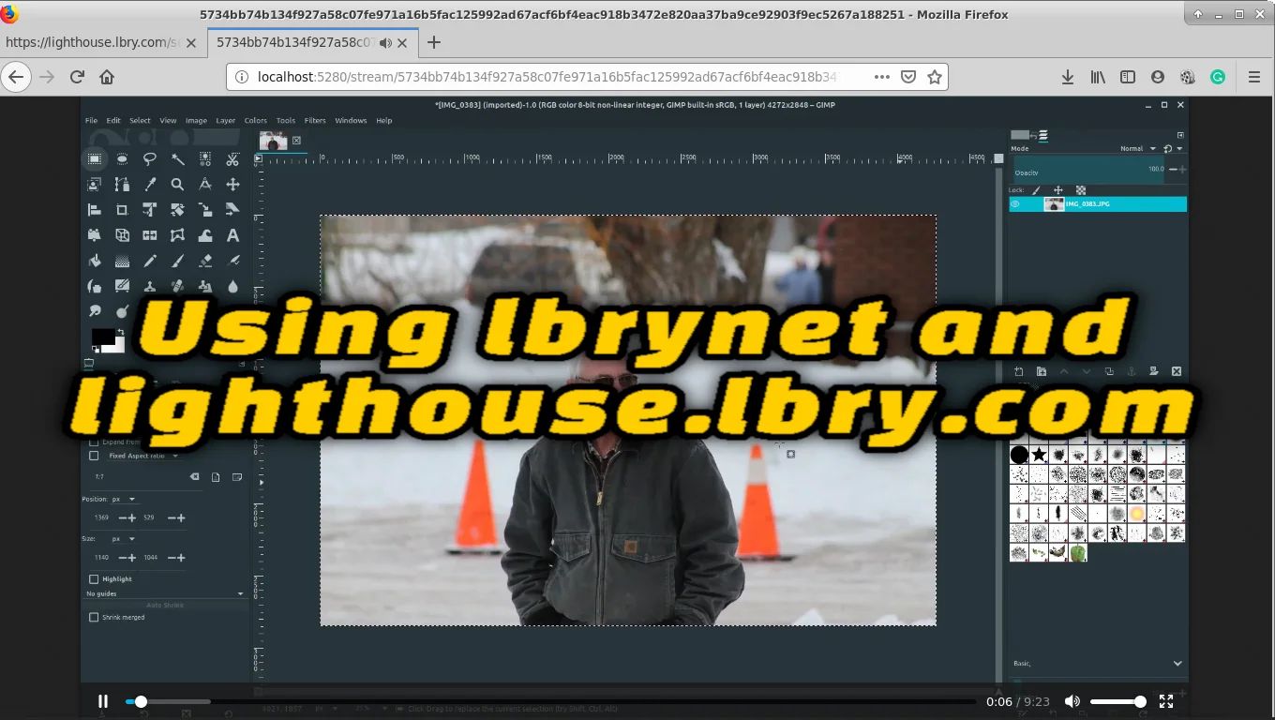Select the Text tool
The height and width of the screenshot is (720, 1275).
pyautogui.click(x=232, y=235)
